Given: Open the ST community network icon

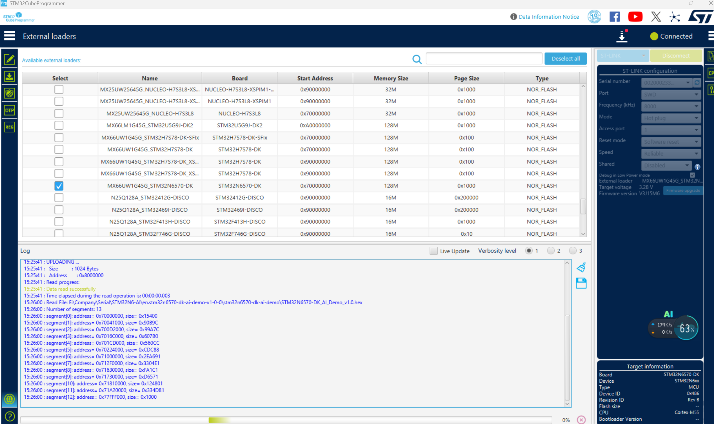Looking at the screenshot, I should [675, 17].
